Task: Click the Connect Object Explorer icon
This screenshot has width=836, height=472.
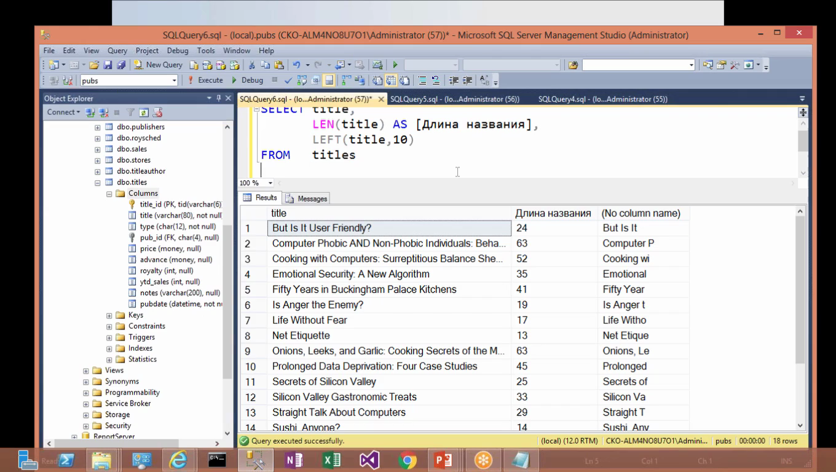Action: (90, 112)
